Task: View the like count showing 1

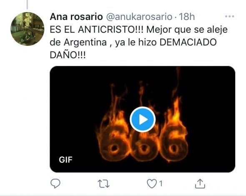Action: click(x=161, y=184)
